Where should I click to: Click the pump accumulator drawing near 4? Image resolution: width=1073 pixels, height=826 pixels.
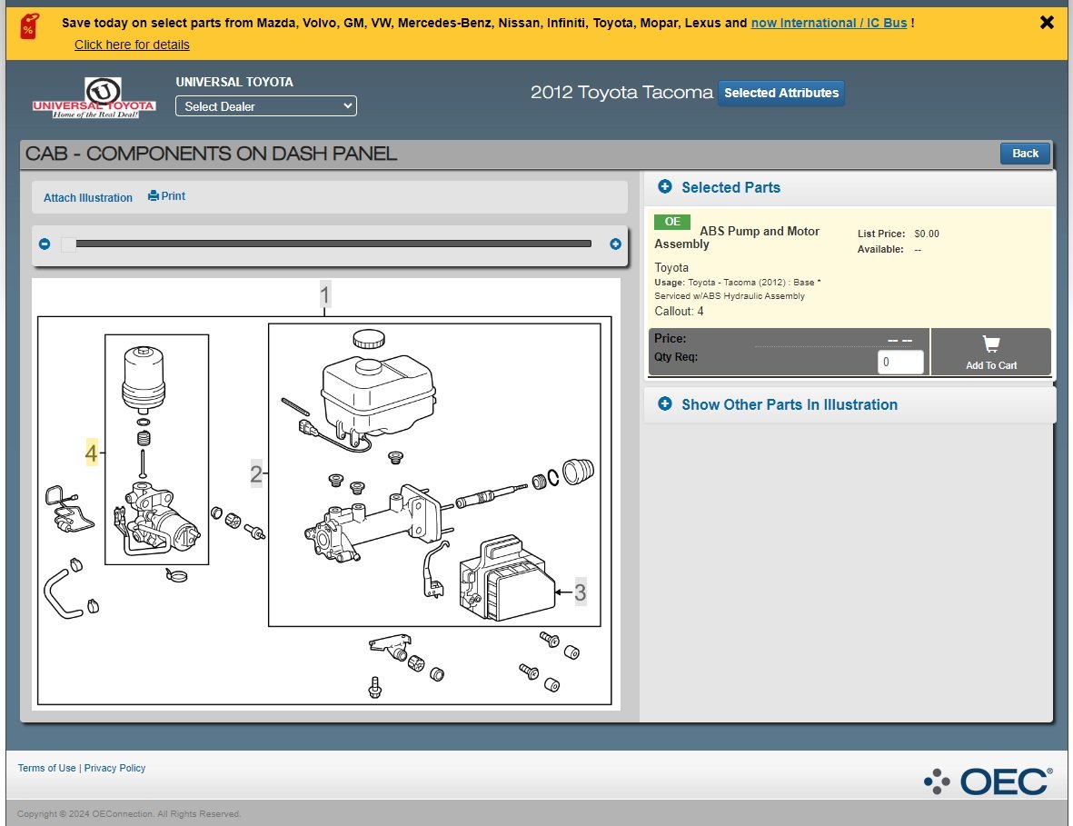(x=144, y=381)
